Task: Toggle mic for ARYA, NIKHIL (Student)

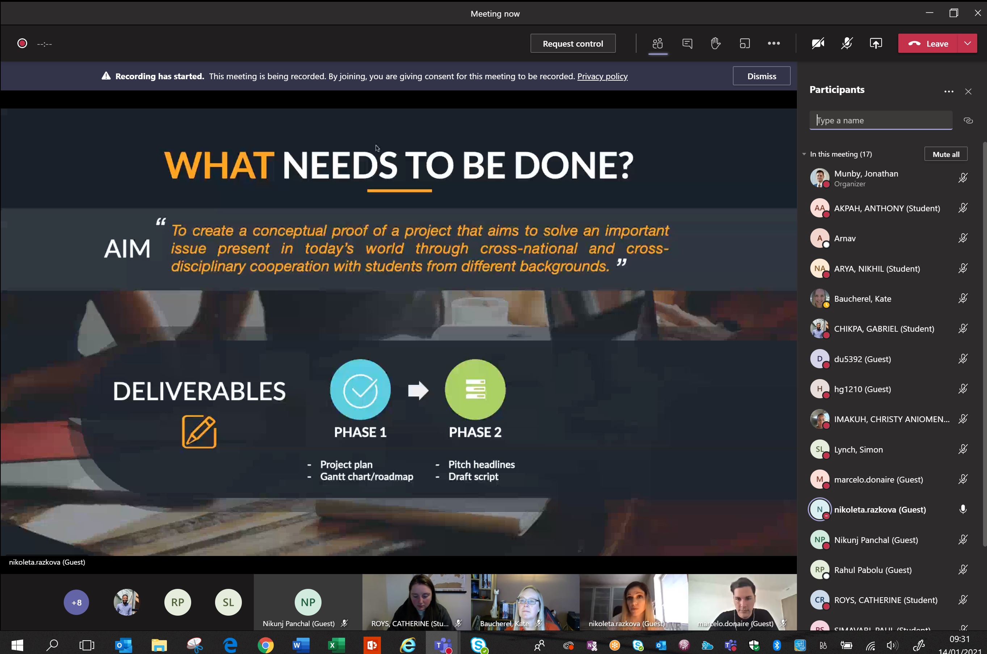Action: tap(963, 268)
